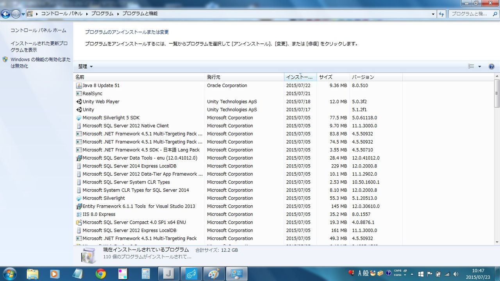
Task: Open コントロール パネル ホーム link
Action: coord(38,30)
